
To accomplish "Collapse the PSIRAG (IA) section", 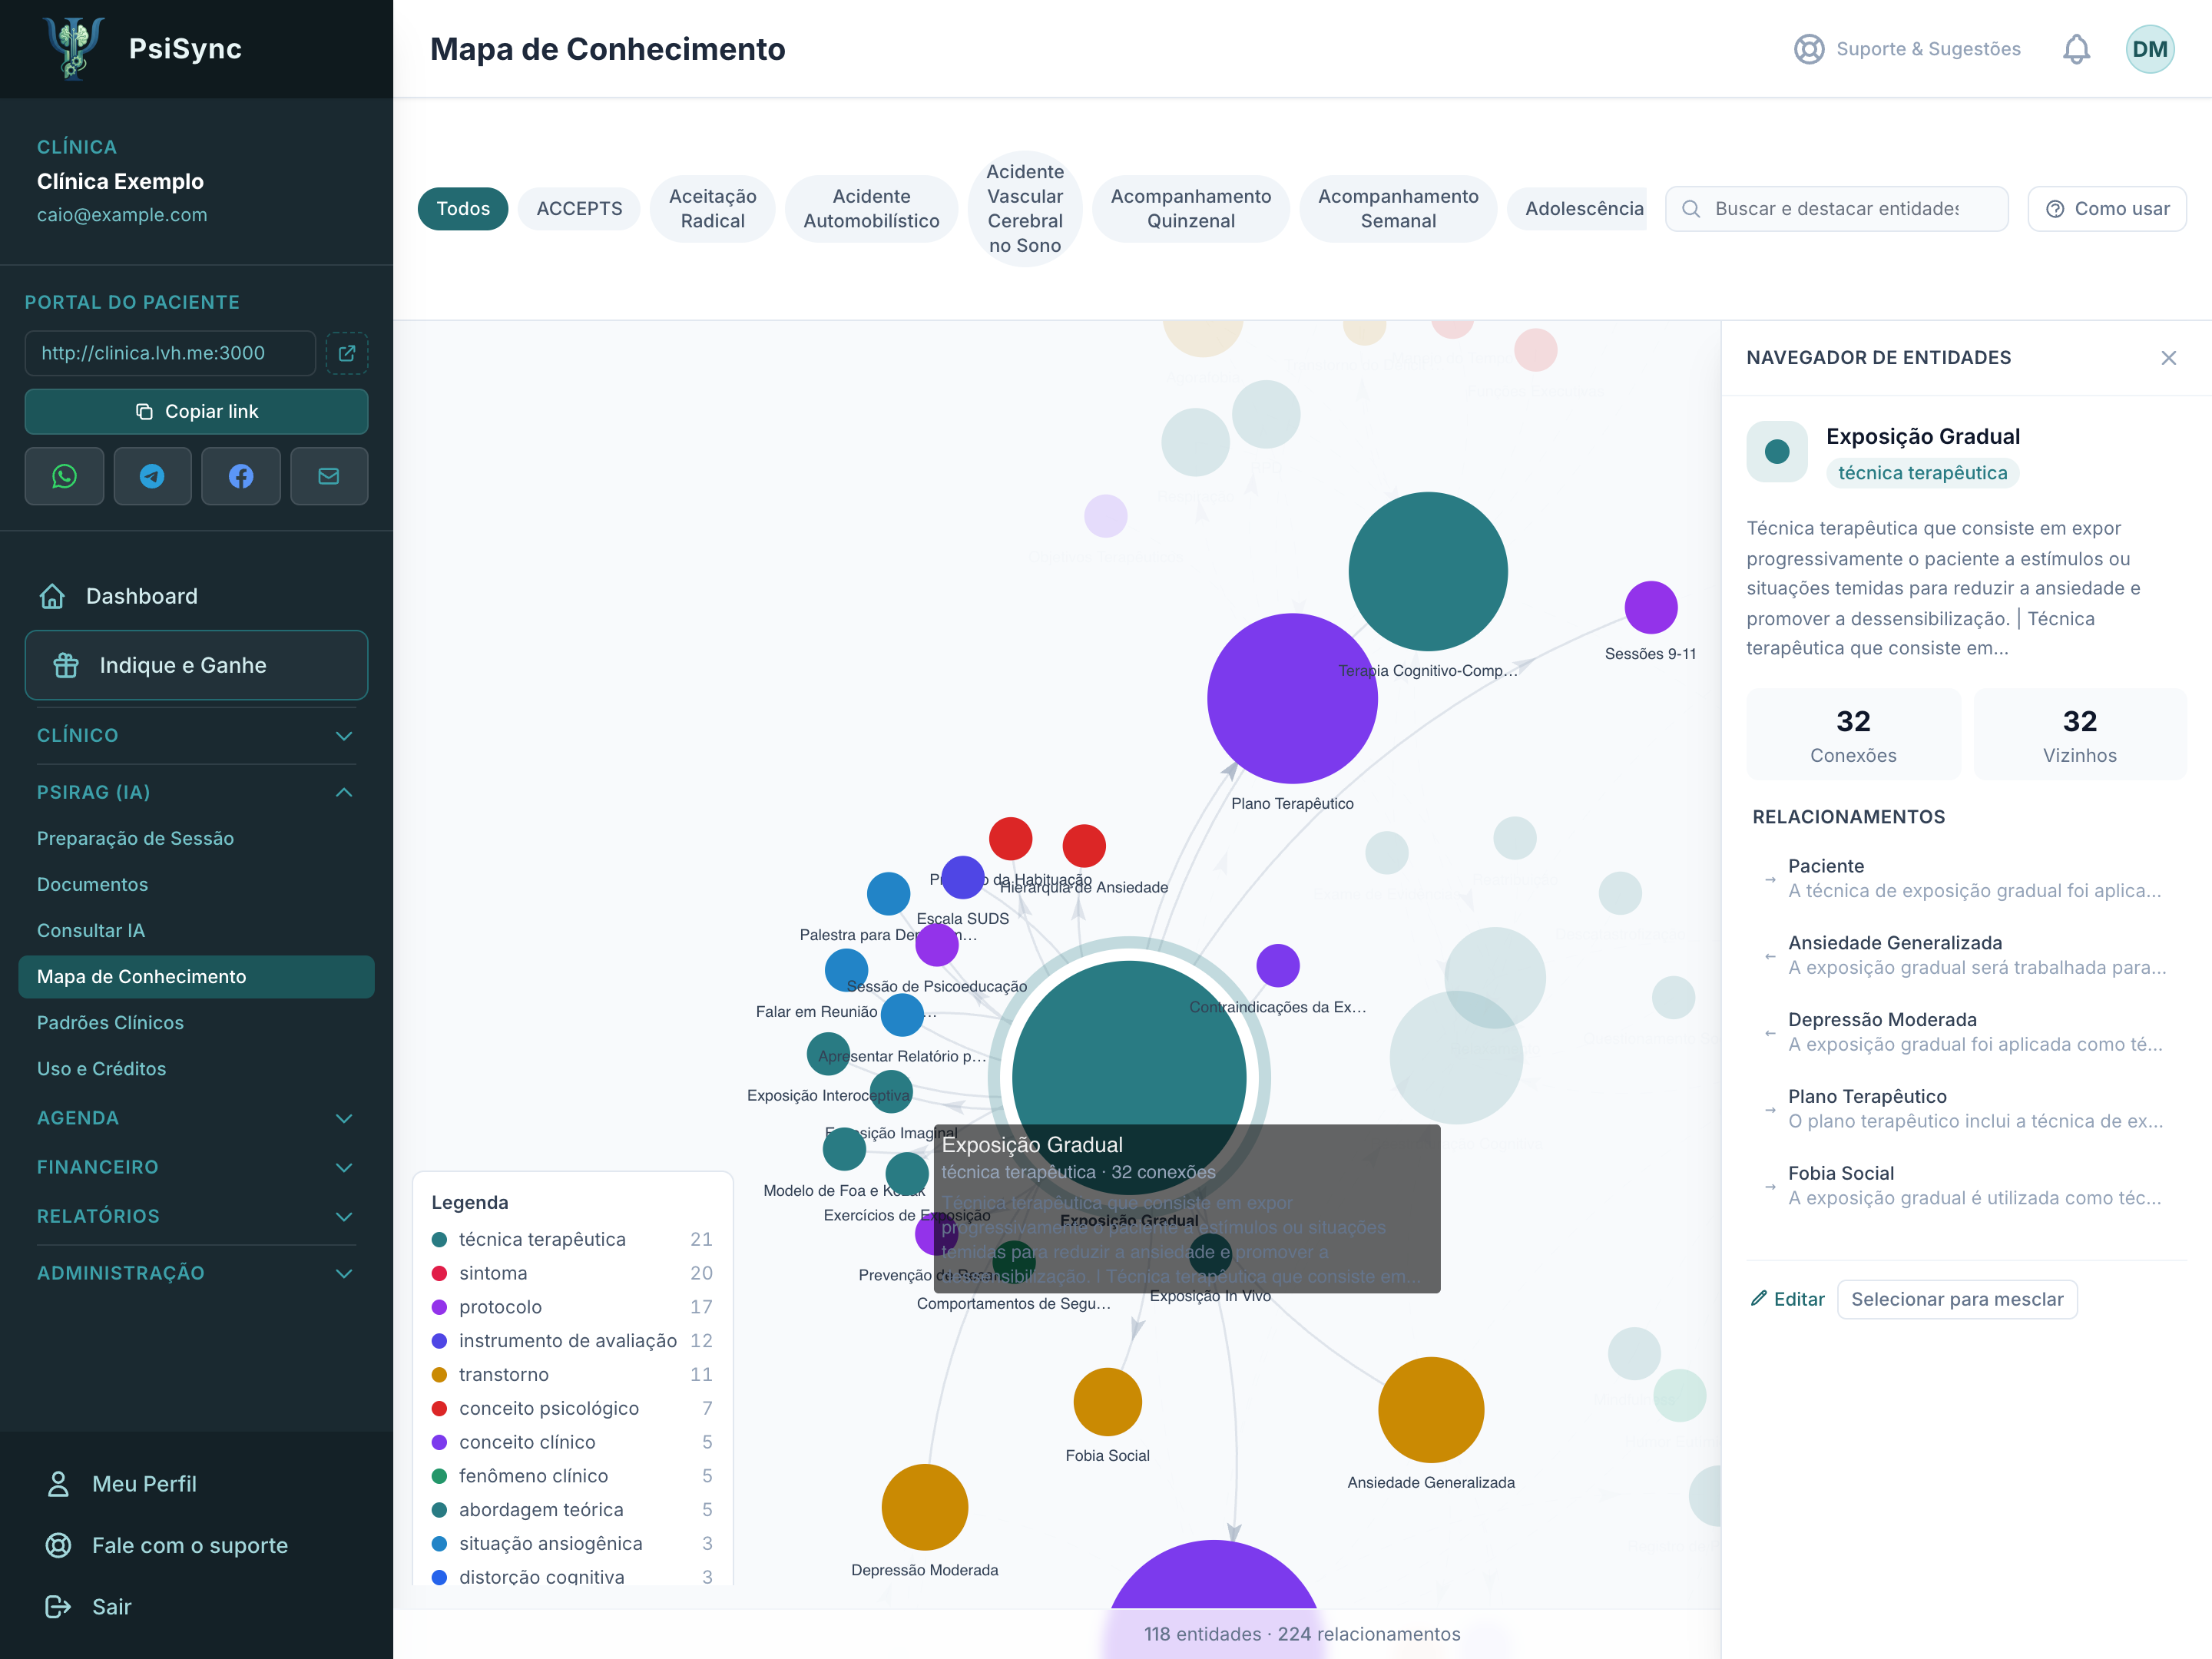I will coord(196,792).
